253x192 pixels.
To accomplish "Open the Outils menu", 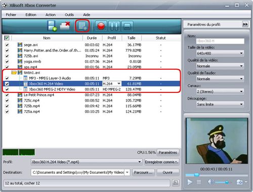I will pyautogui.click(x=69, y=15).
